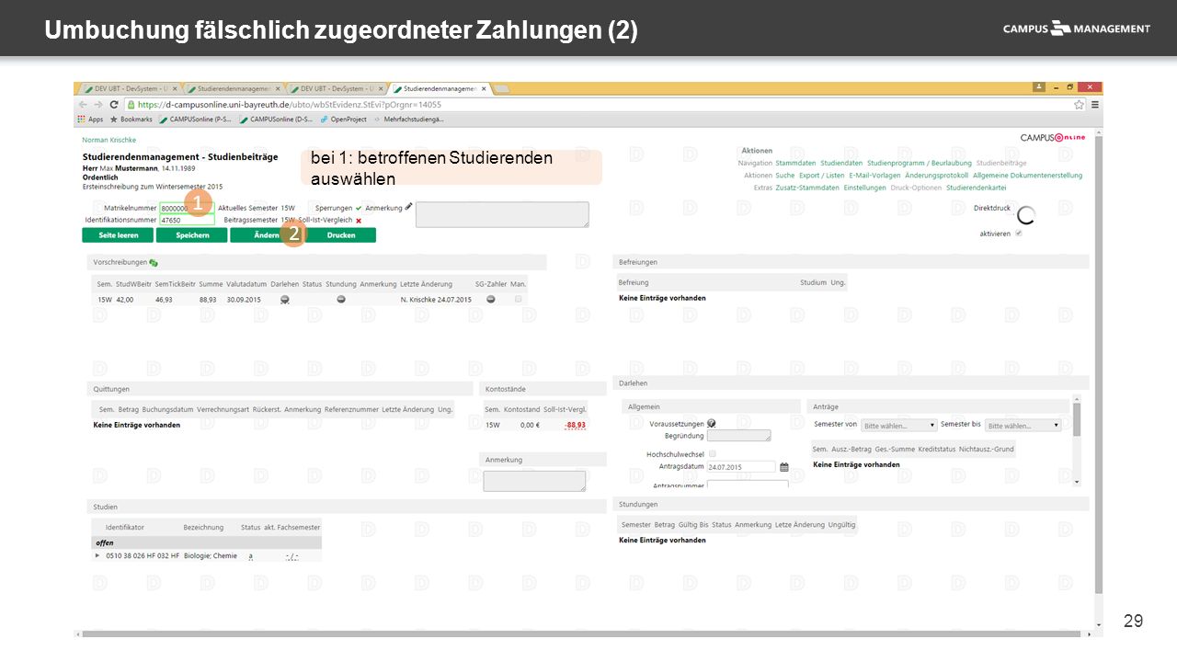The height and width of the screenshot is (662, 1177).
Task: Click the Antragsdatum date field
Action: pos(741,467)
